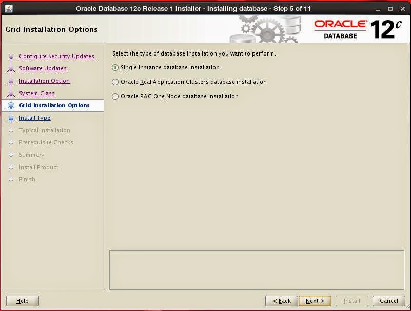The width and height of the screenshot is (411, 311).
Task: Click the Next button
Action: pyautogui.click(x=315, y=301)
